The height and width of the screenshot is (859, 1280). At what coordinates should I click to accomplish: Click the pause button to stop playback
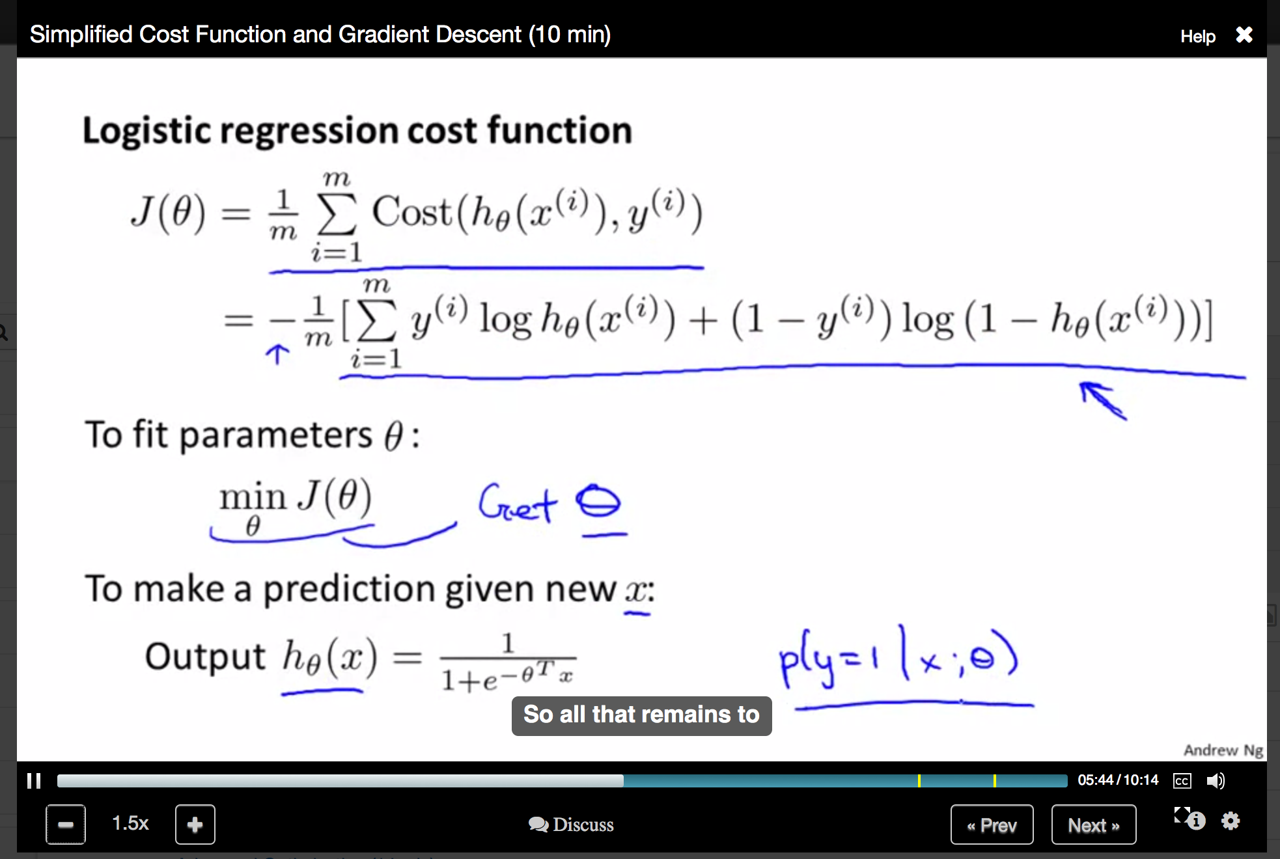coord(35,780)
